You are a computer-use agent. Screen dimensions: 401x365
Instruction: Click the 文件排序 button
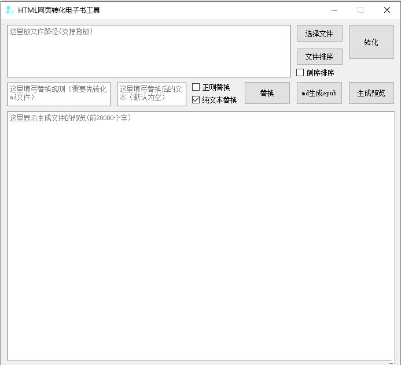319,57
